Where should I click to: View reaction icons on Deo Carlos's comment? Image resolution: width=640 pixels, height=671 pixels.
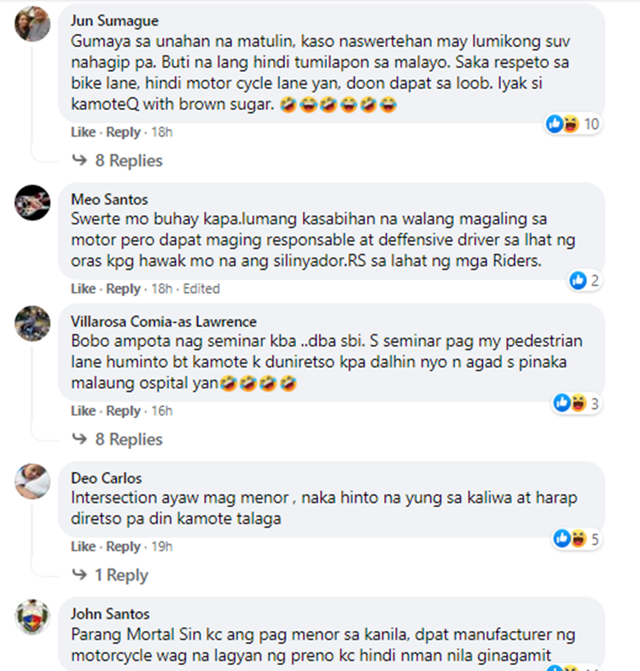(577, 539)
